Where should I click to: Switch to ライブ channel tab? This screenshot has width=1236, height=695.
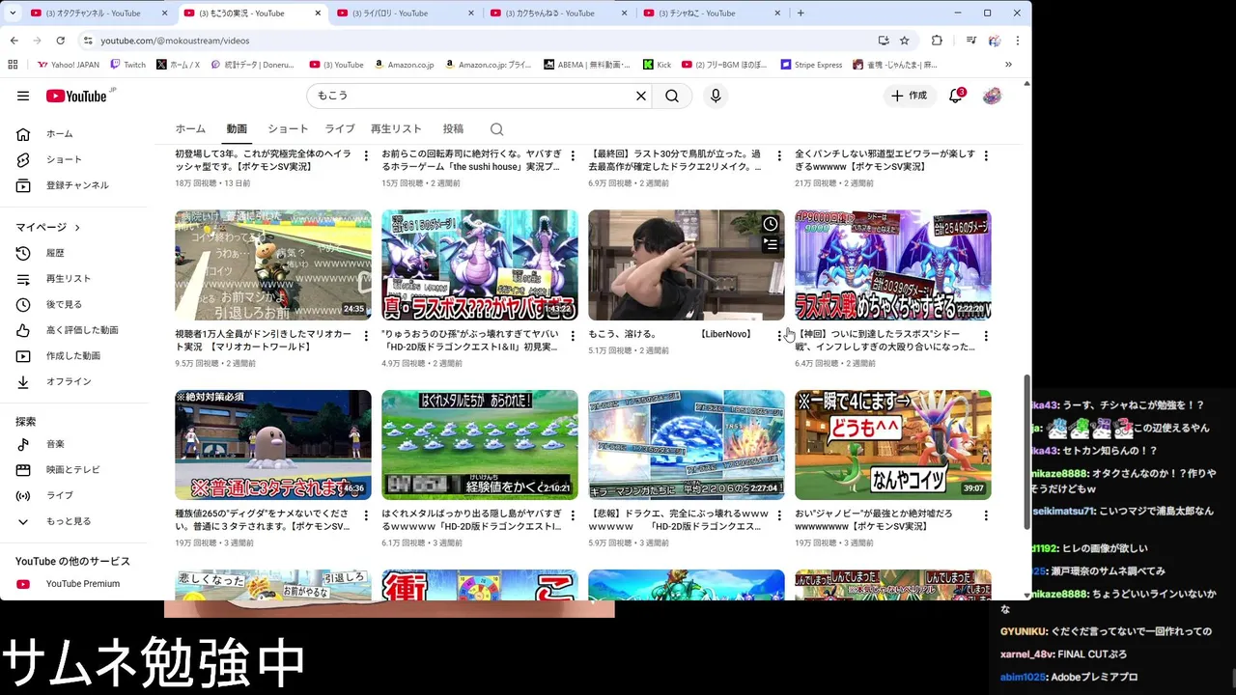click(x=339, y=129)
